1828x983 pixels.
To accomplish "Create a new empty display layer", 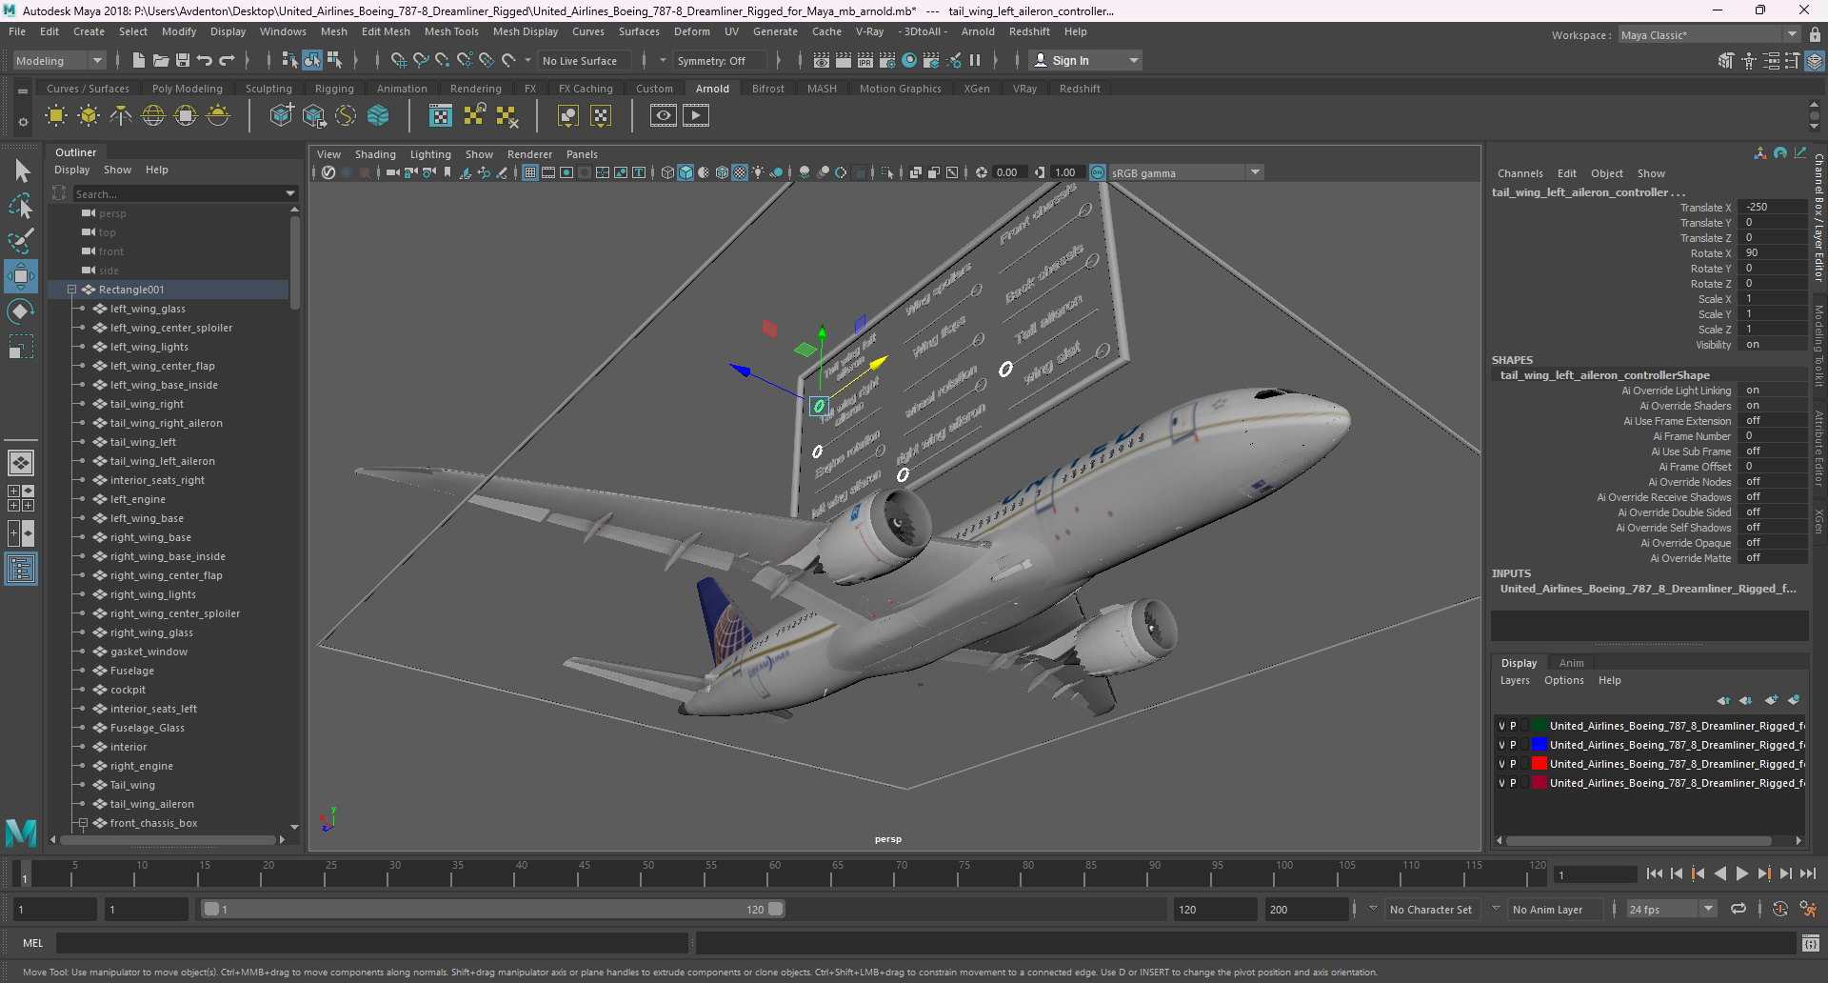I will tap(1771, 700).
